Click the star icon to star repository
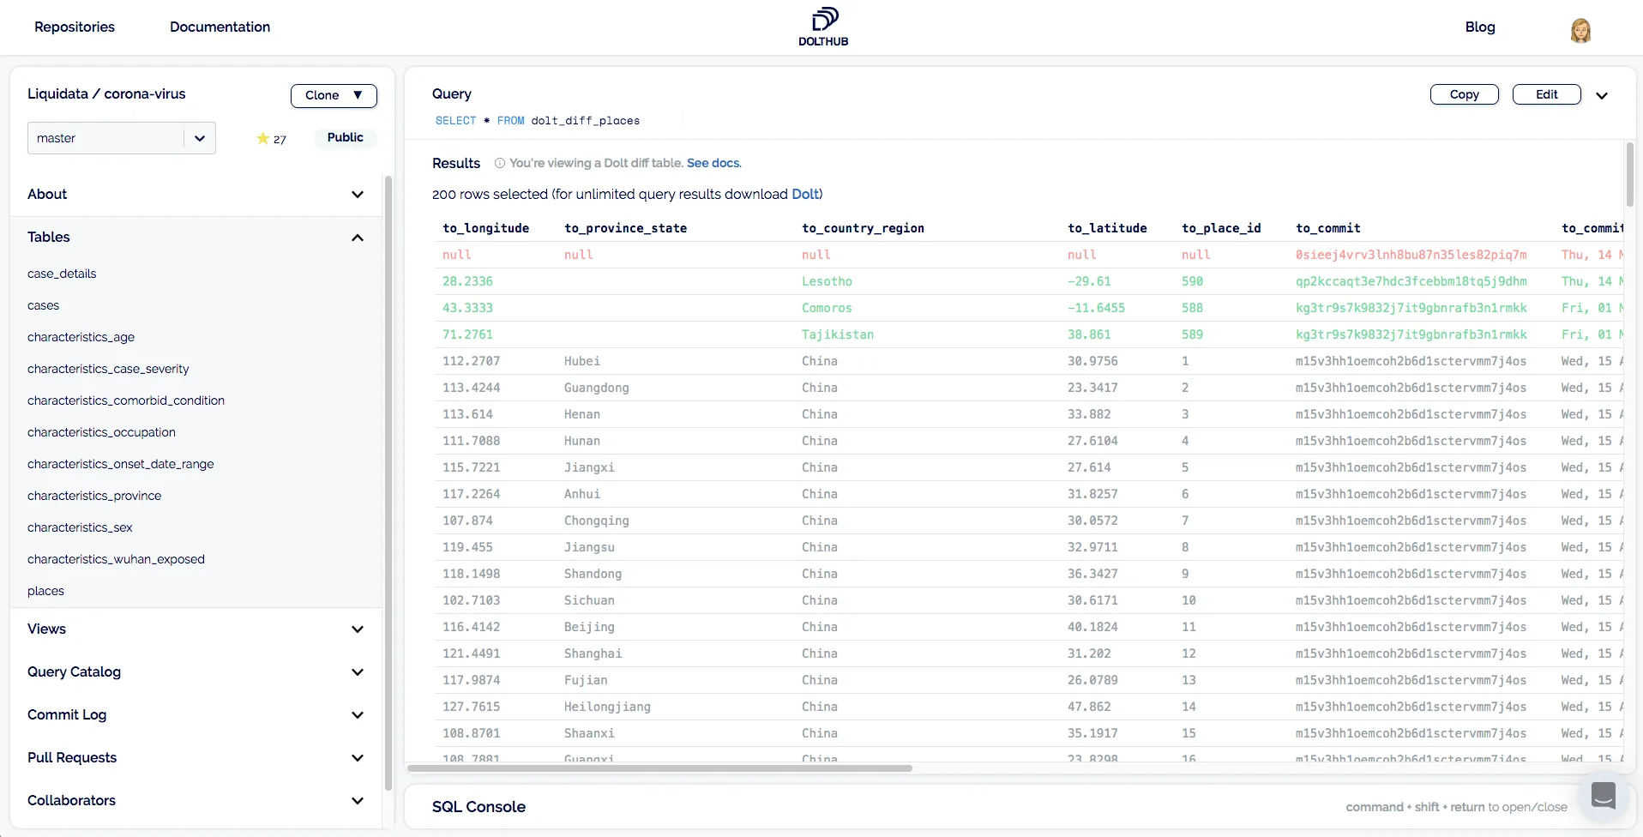 click(x=262, y=138)
